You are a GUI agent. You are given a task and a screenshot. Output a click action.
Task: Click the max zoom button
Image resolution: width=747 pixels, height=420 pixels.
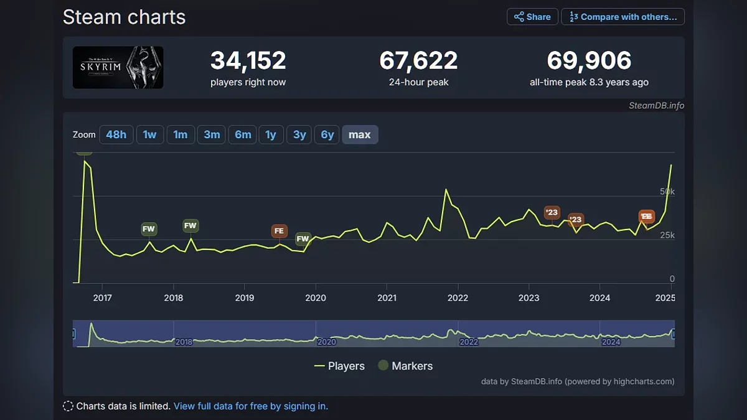click(x=360, y=134)
